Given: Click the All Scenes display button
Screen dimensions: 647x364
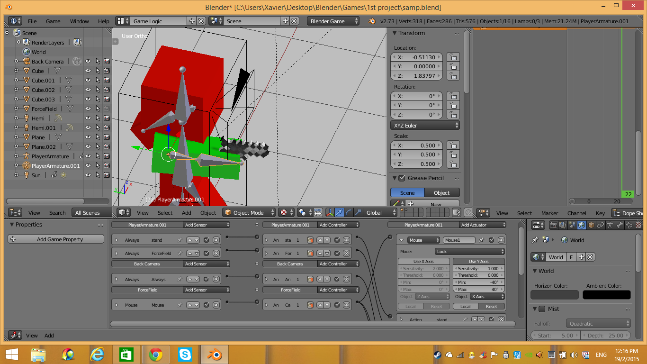Looking at the screenshot, I should coord(88,213).
